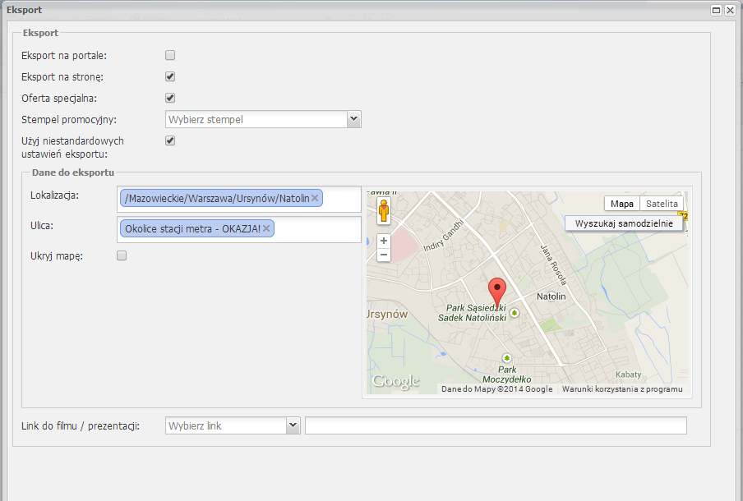Pick the Street View pegman icon
This screenshot has width=743, height=501.
pos(384,211)
